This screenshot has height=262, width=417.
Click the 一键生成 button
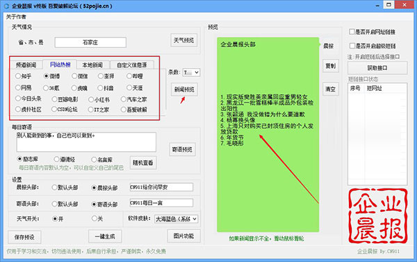click(105, 236)
